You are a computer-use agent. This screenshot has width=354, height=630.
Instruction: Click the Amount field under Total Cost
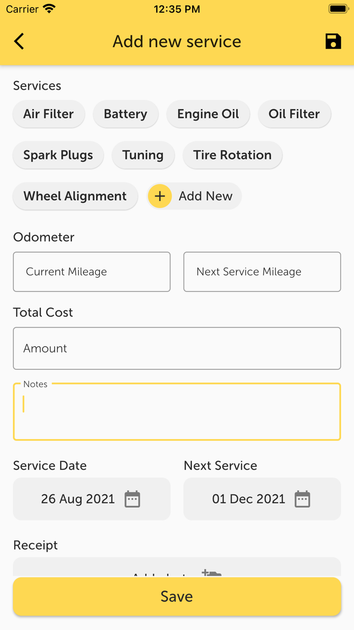tap(177, 348)
